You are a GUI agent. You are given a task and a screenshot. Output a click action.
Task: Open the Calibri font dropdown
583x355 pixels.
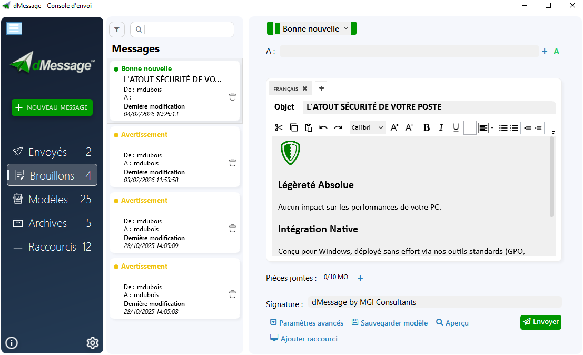click(x=368, y=127)
